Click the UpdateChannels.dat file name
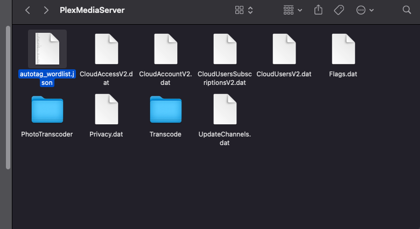 pos(225,138)
